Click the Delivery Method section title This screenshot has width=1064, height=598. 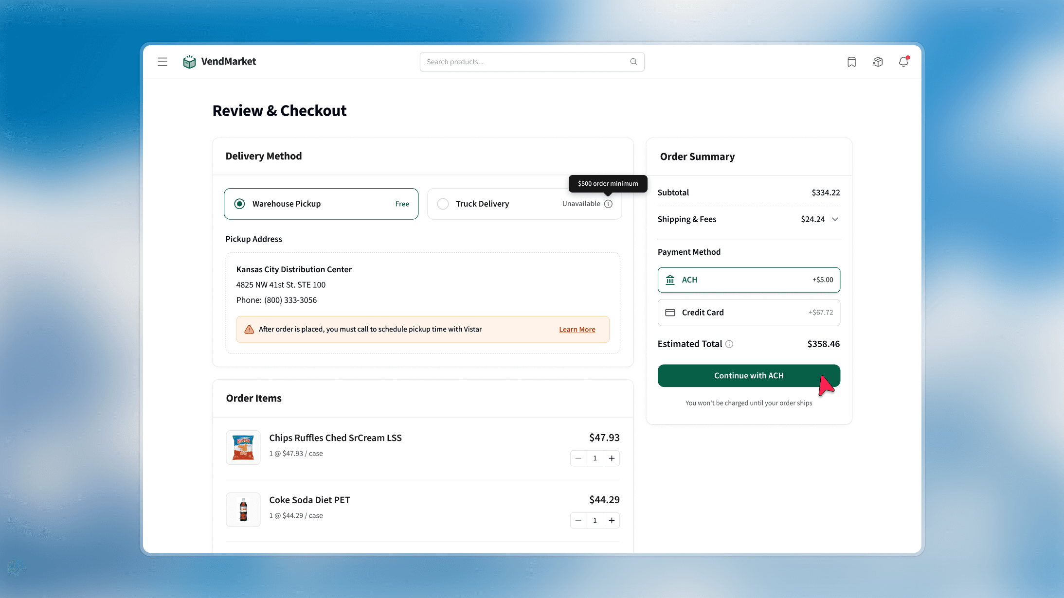coord(263,156)
